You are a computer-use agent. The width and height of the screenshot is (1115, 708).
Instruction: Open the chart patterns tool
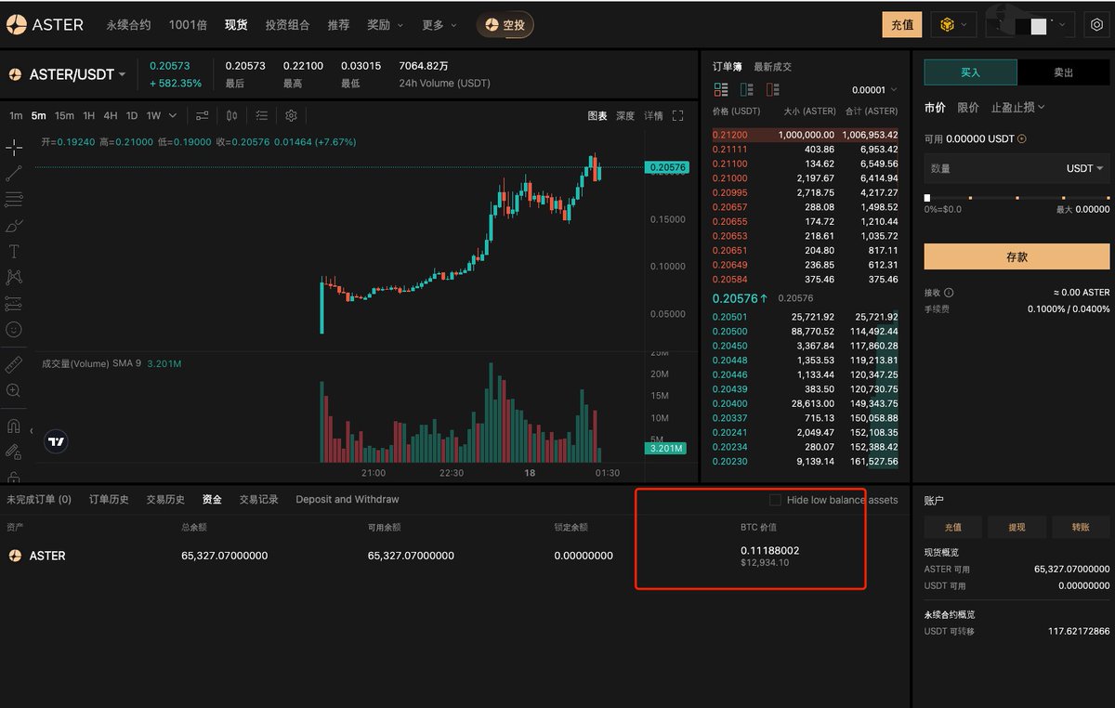point(14,277)
